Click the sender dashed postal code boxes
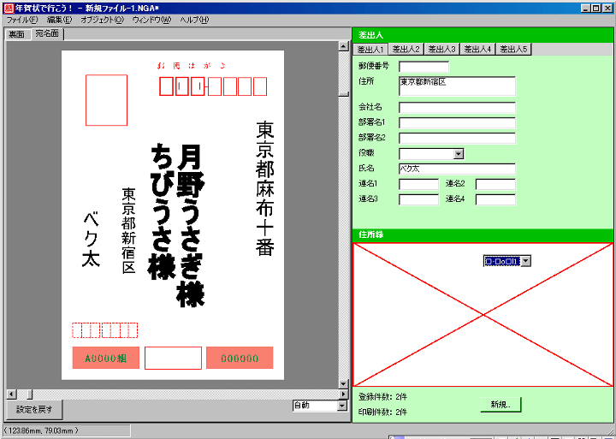This screenshot has height=439, width=616. click(x=105, y=330)
